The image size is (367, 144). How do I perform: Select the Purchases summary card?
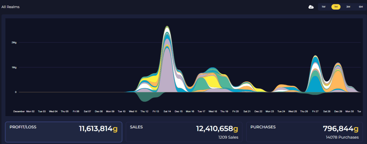click(x=304, y=132)
